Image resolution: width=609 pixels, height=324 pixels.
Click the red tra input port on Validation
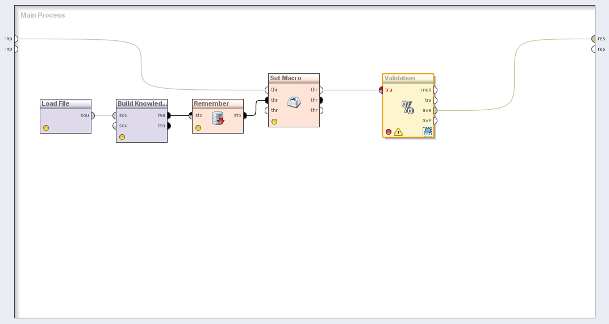pos(382,90)
